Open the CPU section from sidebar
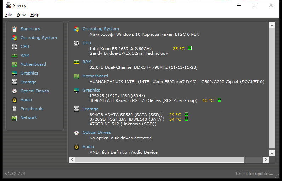 (x=25, y=46)
